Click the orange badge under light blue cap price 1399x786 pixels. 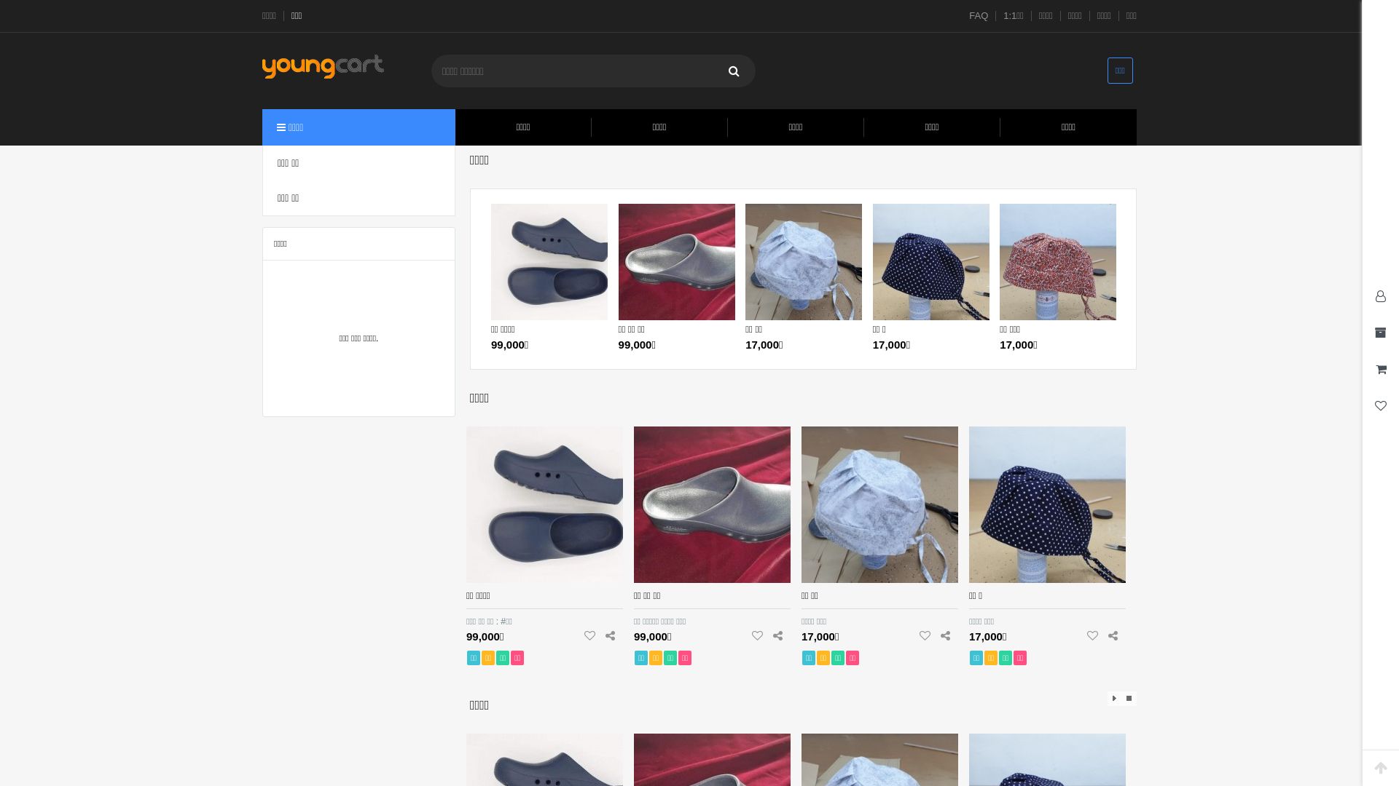823,658
